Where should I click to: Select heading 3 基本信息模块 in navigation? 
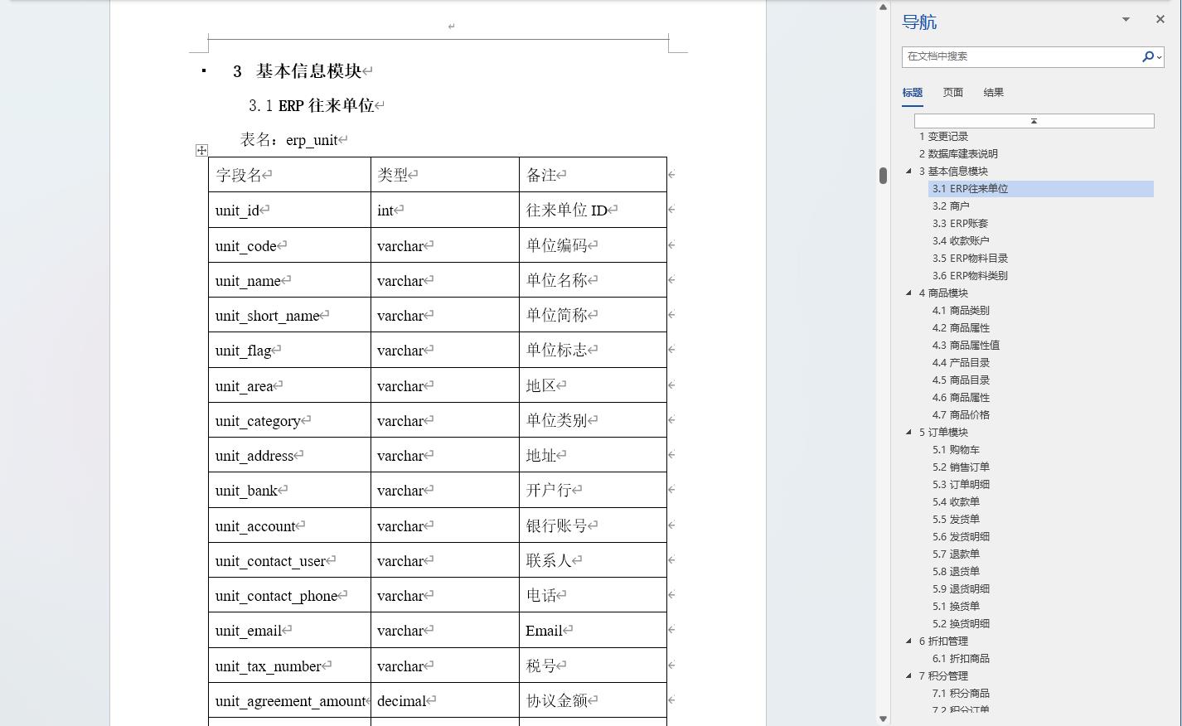point(953,172)
